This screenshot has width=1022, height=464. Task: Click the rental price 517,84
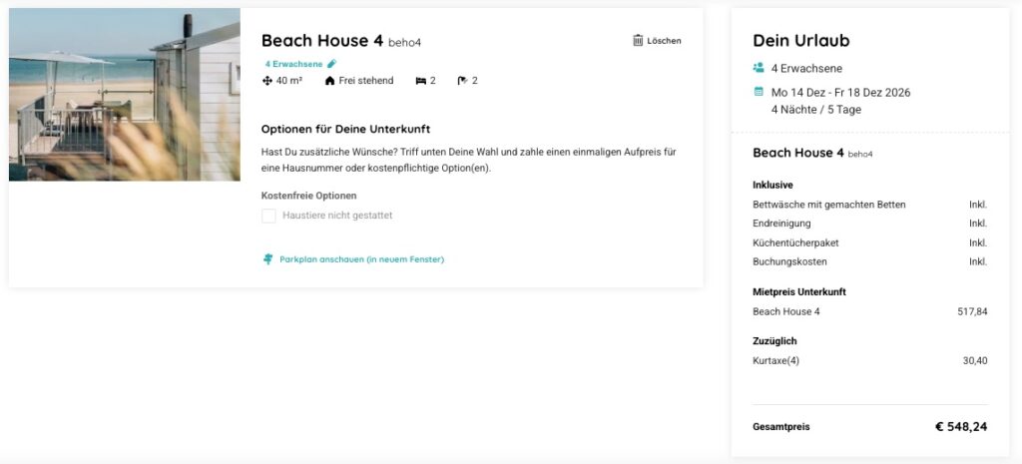point(972,311)
